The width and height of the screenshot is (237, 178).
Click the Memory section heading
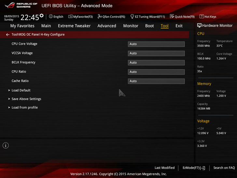tap(204, 84)
